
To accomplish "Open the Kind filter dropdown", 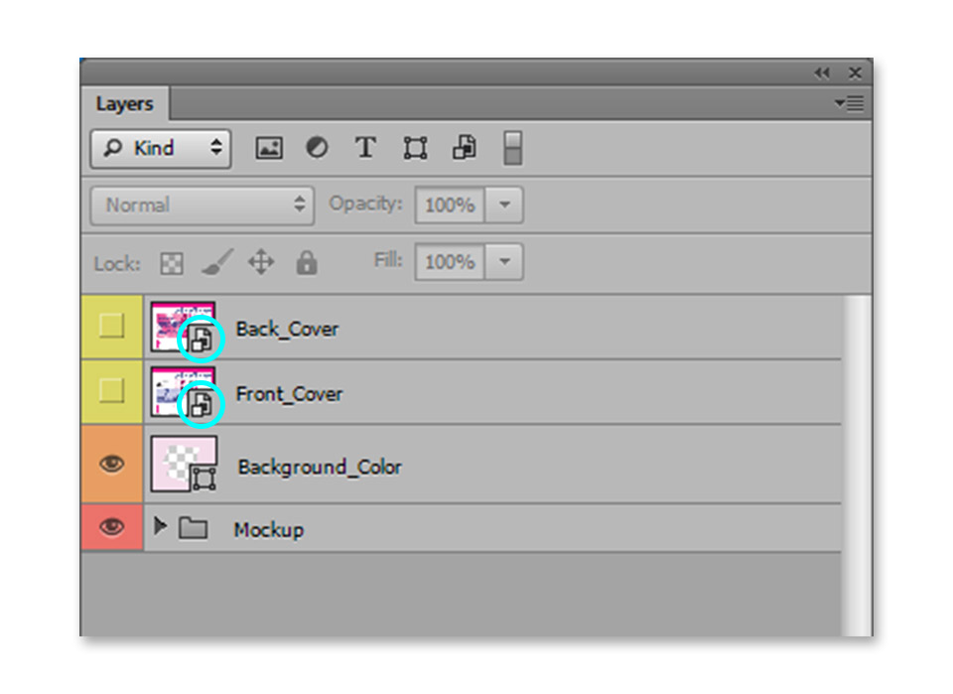I will point(161,147).
